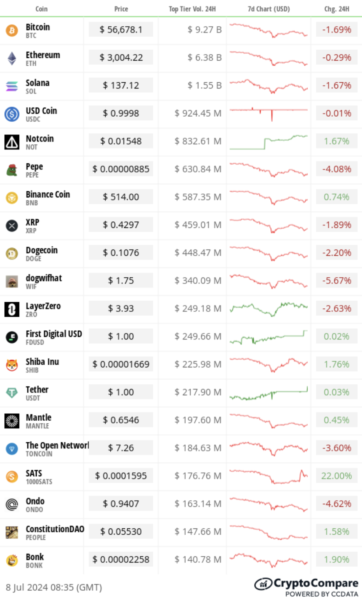Click the Bitcoin coin icon
The width and height of the screenshot is (362, 598).
point(12,31)
